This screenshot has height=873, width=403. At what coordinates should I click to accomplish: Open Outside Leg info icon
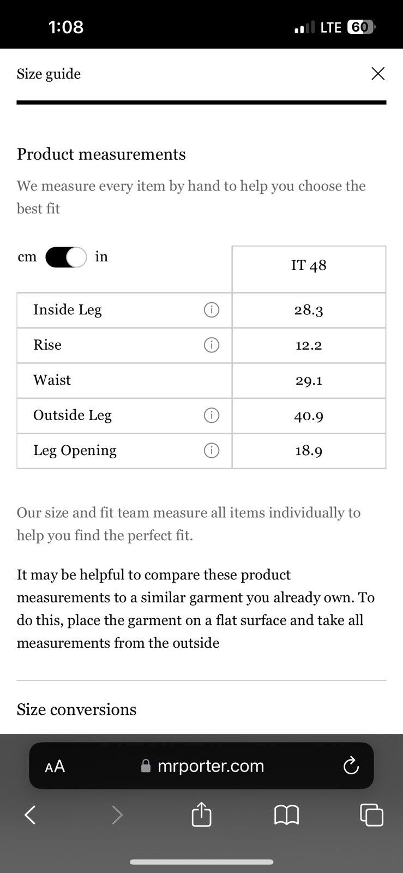[x=212, y=415]
